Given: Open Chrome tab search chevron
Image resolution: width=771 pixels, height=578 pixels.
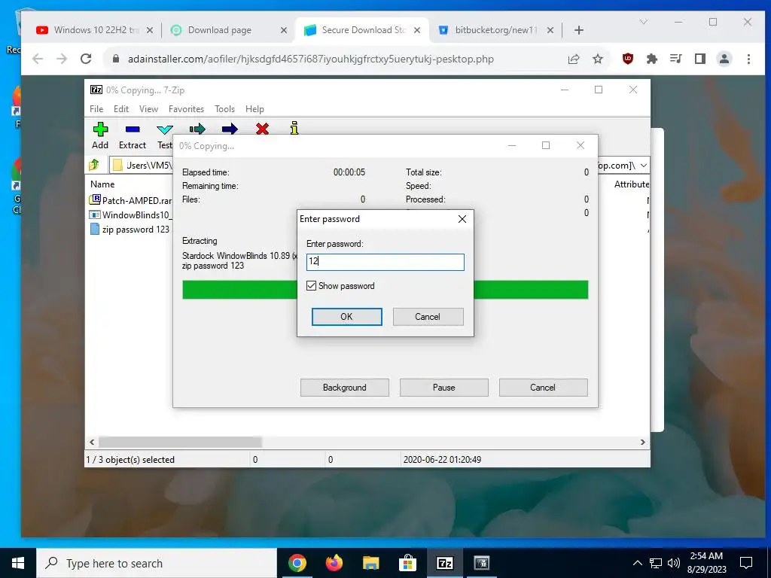Looking at the screenshot, I should pyautogui.click(x=643, y=22).
